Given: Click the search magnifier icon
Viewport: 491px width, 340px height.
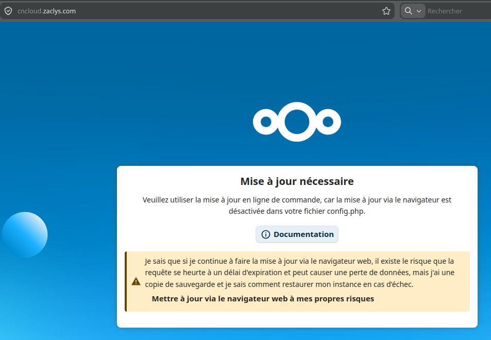Looking at the screenshot, I should point(409,11).
